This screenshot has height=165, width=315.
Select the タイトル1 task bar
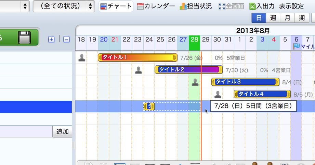(137, 57)
